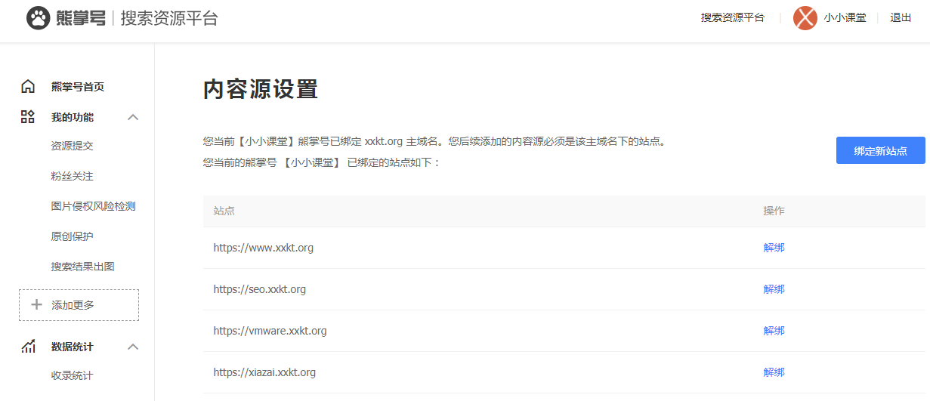This screenshot has width=930, height=401.
Task: Open 收录统计 in the sidebar
Action: coord(73,375)
